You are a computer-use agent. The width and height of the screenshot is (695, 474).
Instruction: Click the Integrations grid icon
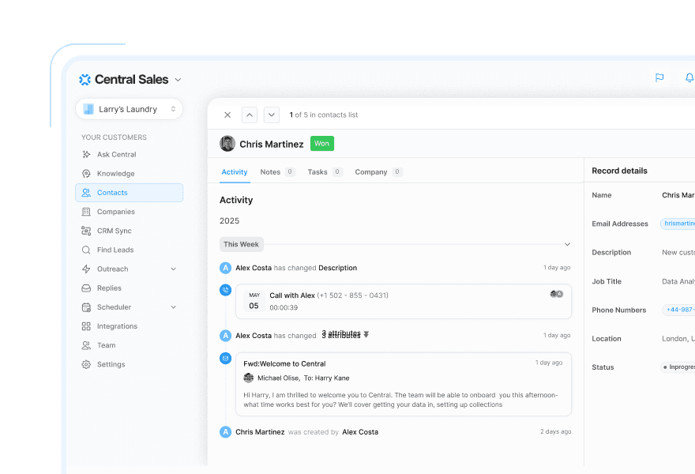86,326
